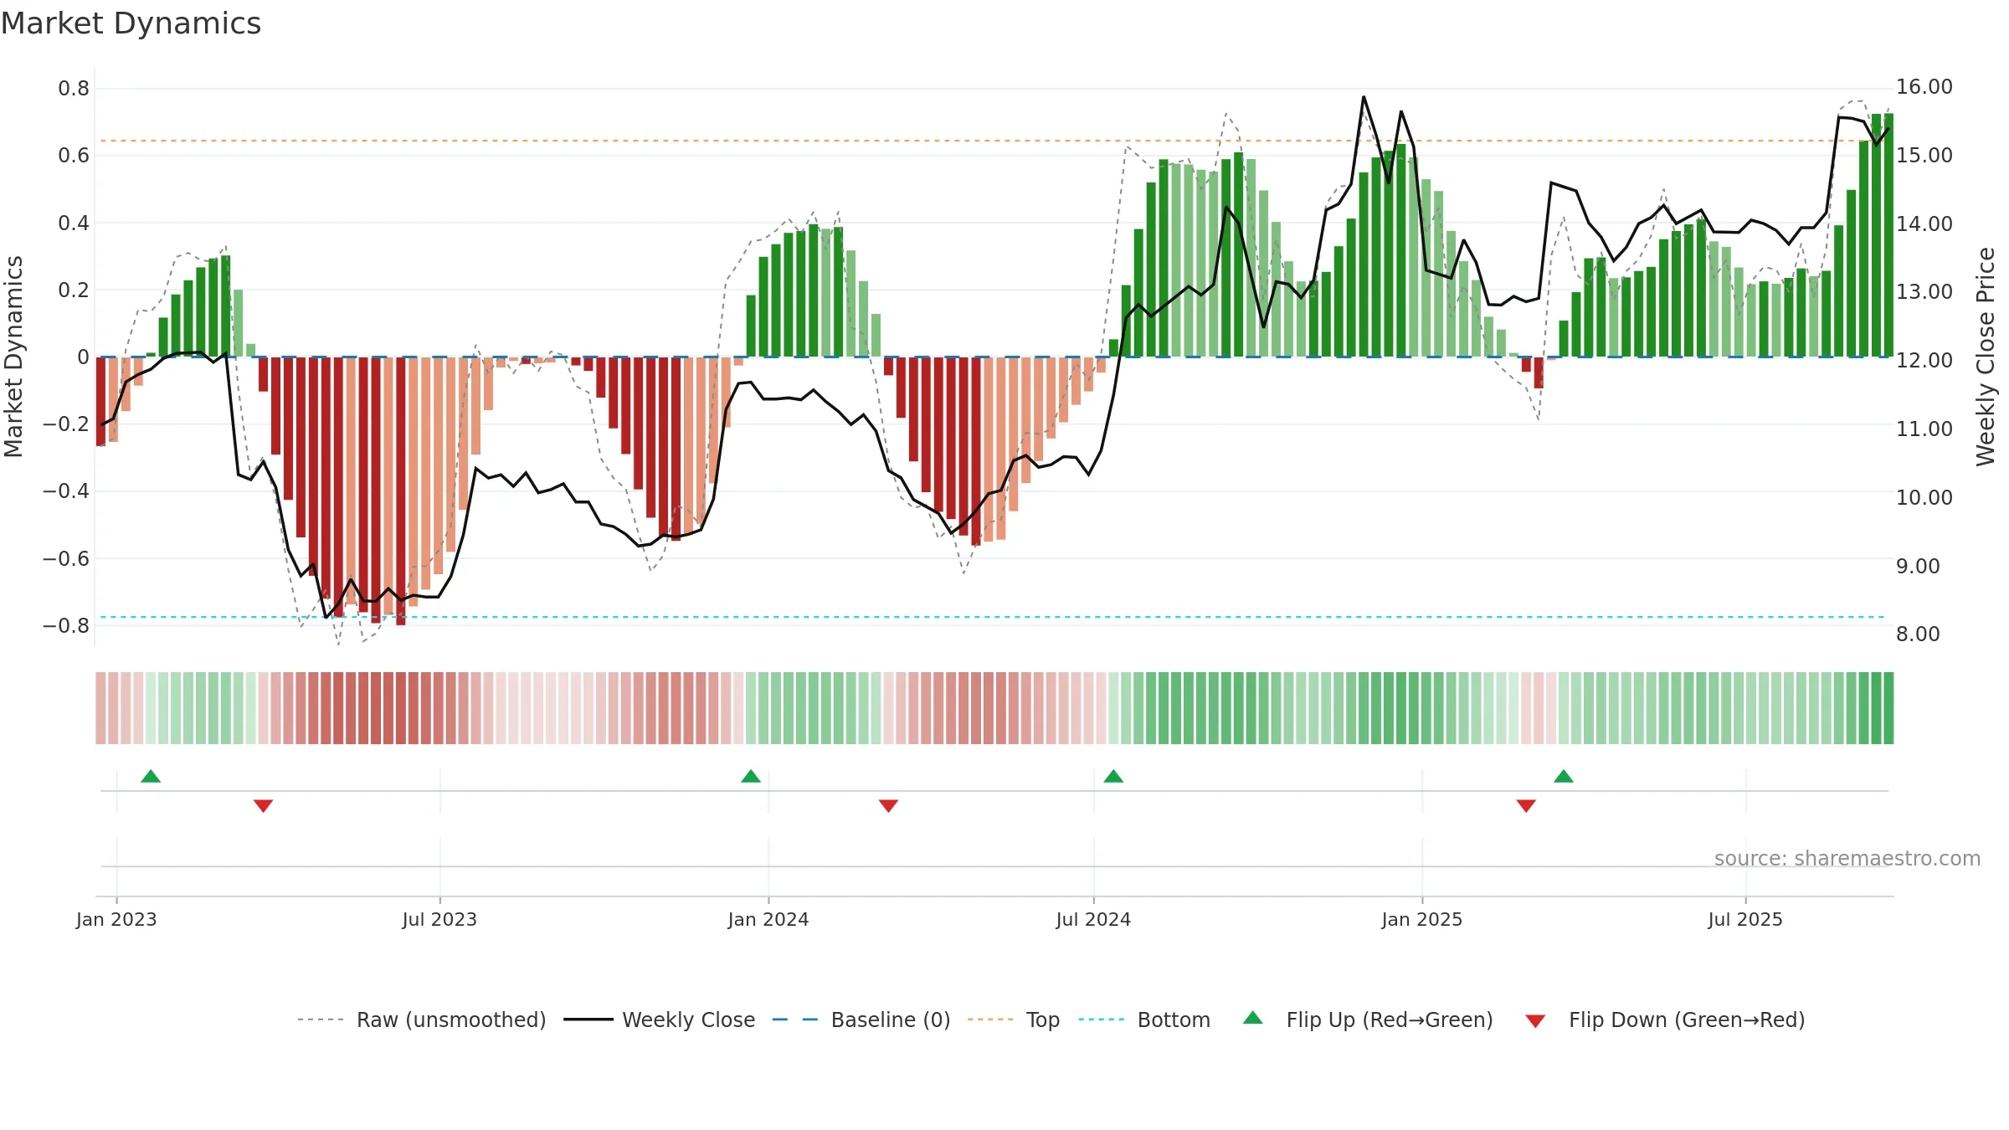The width and height of the screenshot is (2009, 1130).
Task: Click the orange dashed Top threshold line
Action: [993, 141]
